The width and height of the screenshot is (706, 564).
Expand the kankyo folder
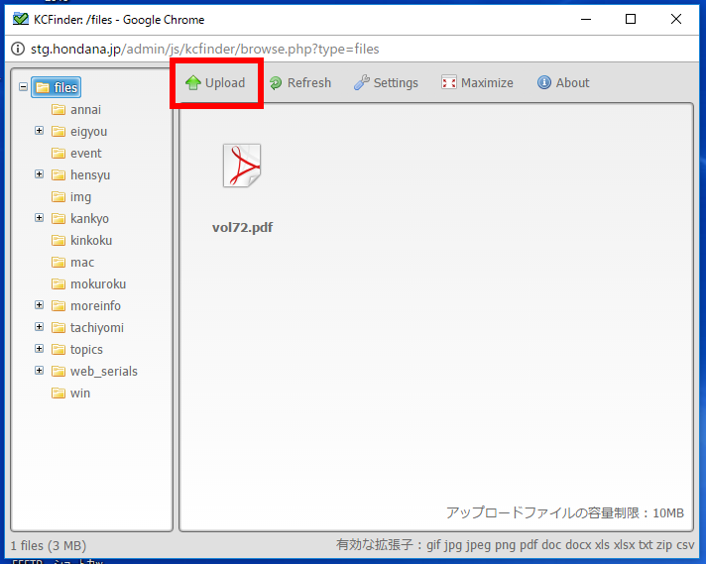40,218
